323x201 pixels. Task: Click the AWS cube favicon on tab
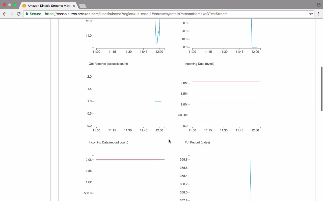24,6
